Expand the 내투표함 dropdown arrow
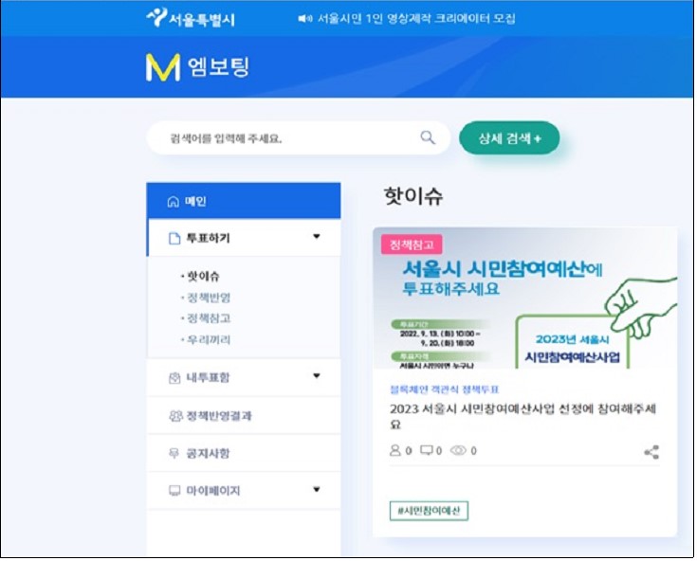 pyautogui.click(x=317, y=376)
